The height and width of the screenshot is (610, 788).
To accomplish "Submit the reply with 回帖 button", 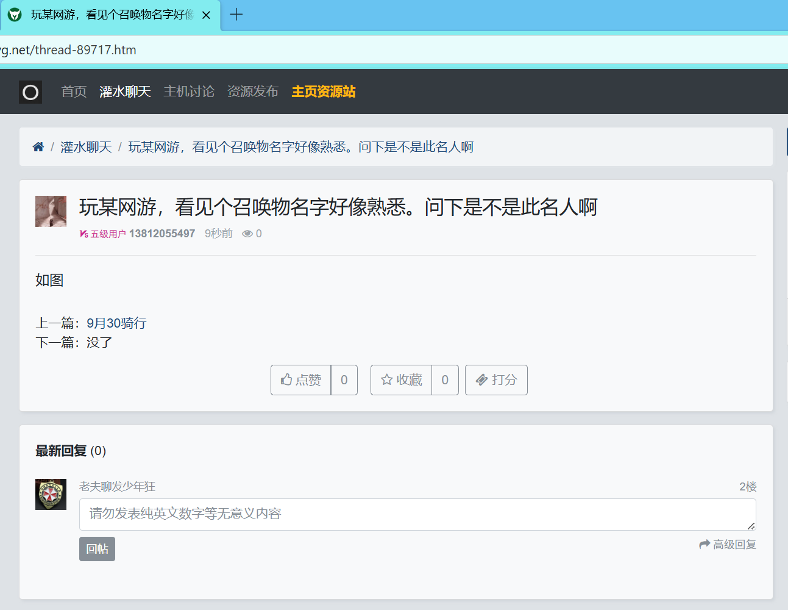I will 97,549.
